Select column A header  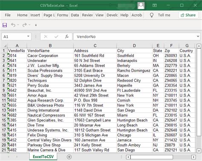coord(17,46)
